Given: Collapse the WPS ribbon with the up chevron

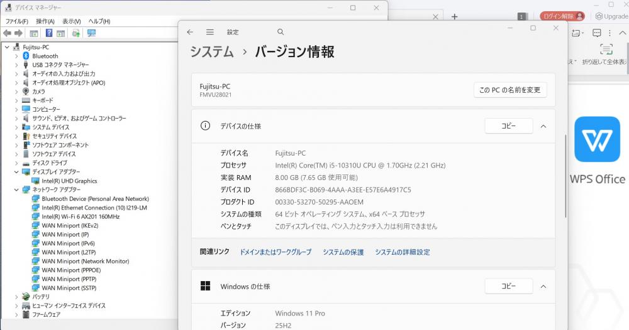Looking at the screenshot, I should (x=622, y=33).
